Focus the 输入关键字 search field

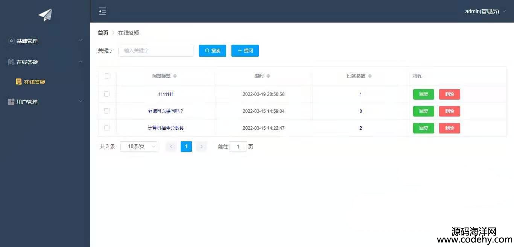tap(156, 51)
